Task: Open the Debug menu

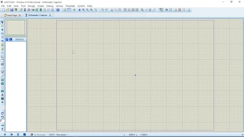Action: tap(50, 6)
